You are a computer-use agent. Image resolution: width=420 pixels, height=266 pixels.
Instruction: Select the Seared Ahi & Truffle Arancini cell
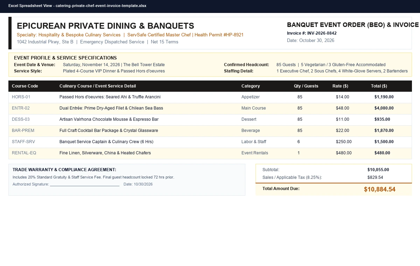click(110, 97)
